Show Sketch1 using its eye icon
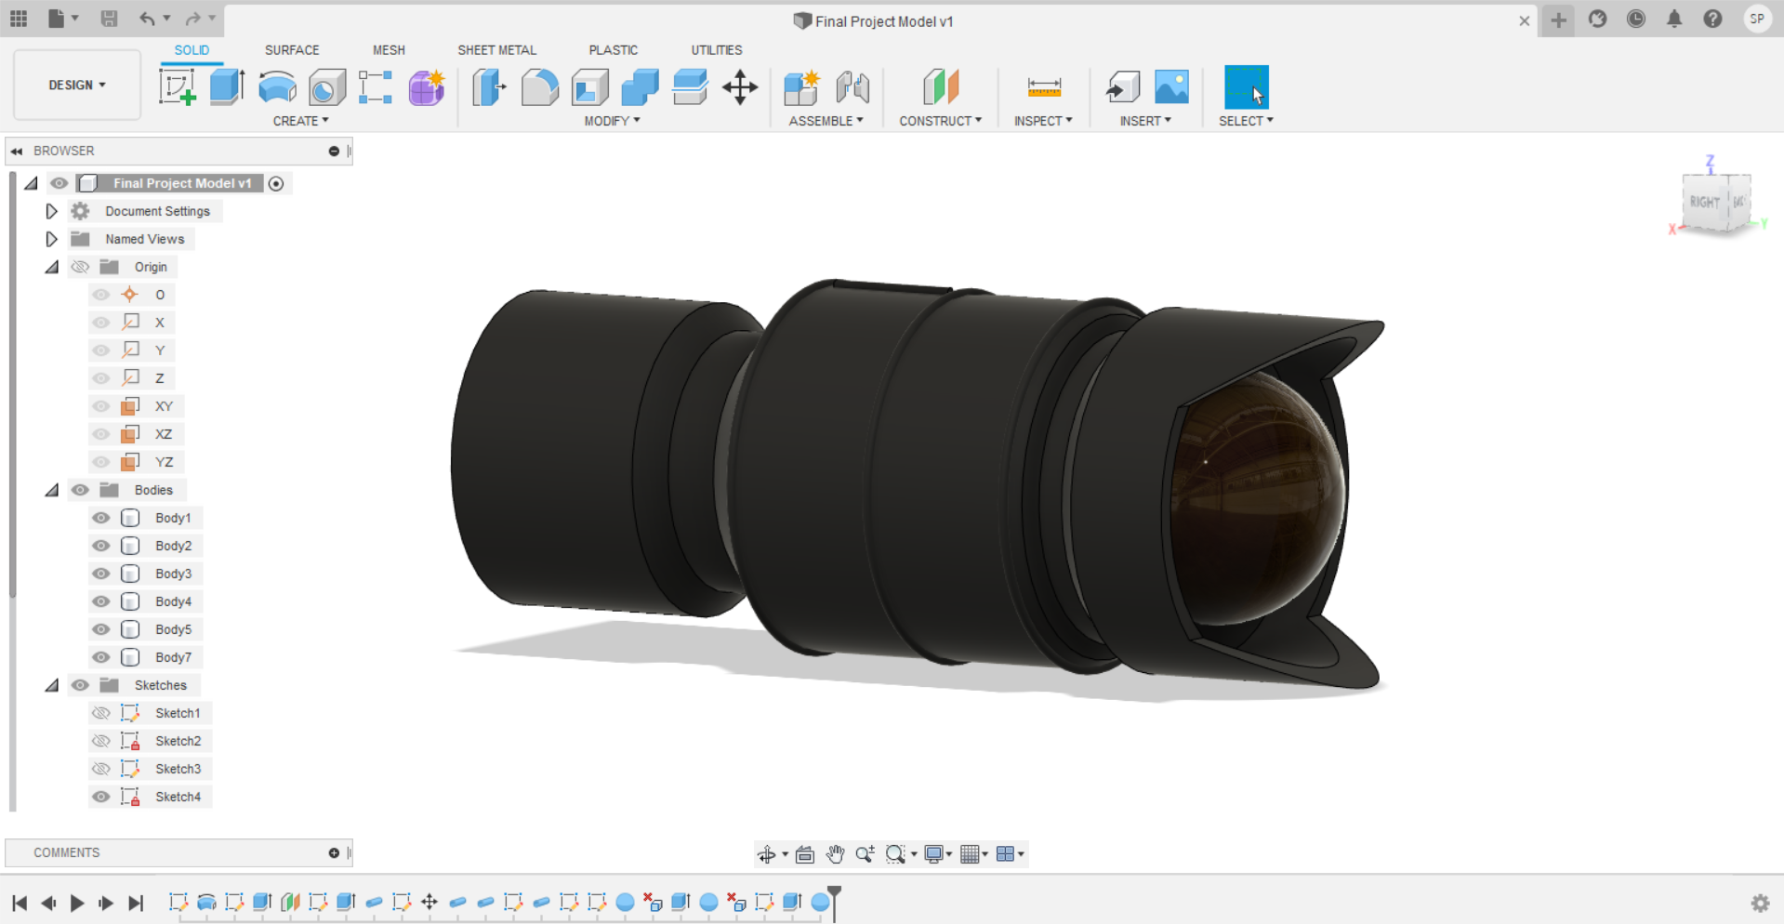This screenshot has height=924, width=1784. [x=101, y=713]
